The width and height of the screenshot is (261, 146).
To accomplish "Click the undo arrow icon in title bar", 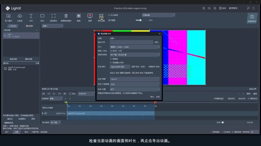I will pos(248,8).
